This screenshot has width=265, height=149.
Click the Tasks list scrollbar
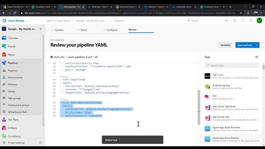click(x=263, y=67)
